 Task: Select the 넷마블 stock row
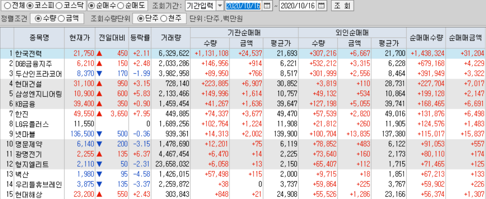[243, 134]
